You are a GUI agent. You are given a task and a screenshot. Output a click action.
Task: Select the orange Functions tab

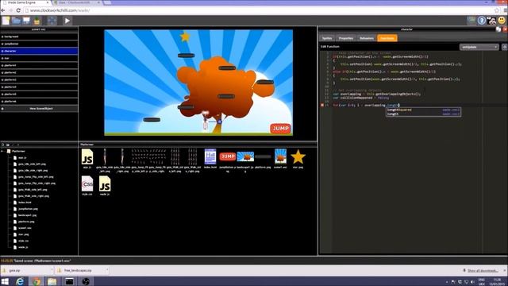point(387,38)
